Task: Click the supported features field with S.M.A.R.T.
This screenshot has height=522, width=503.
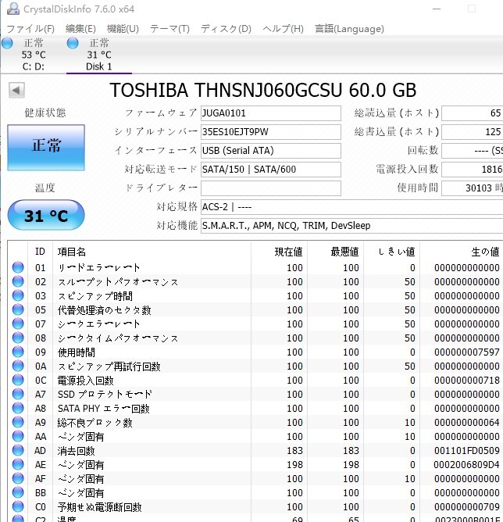Action: (x=352, y=225)
